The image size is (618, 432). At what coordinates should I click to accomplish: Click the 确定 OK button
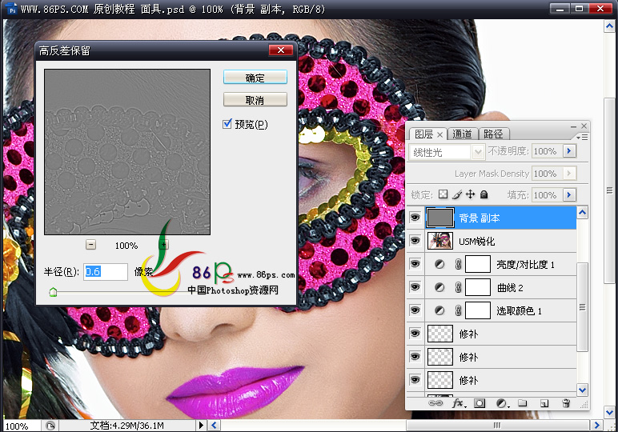click(x=255, y=78)
